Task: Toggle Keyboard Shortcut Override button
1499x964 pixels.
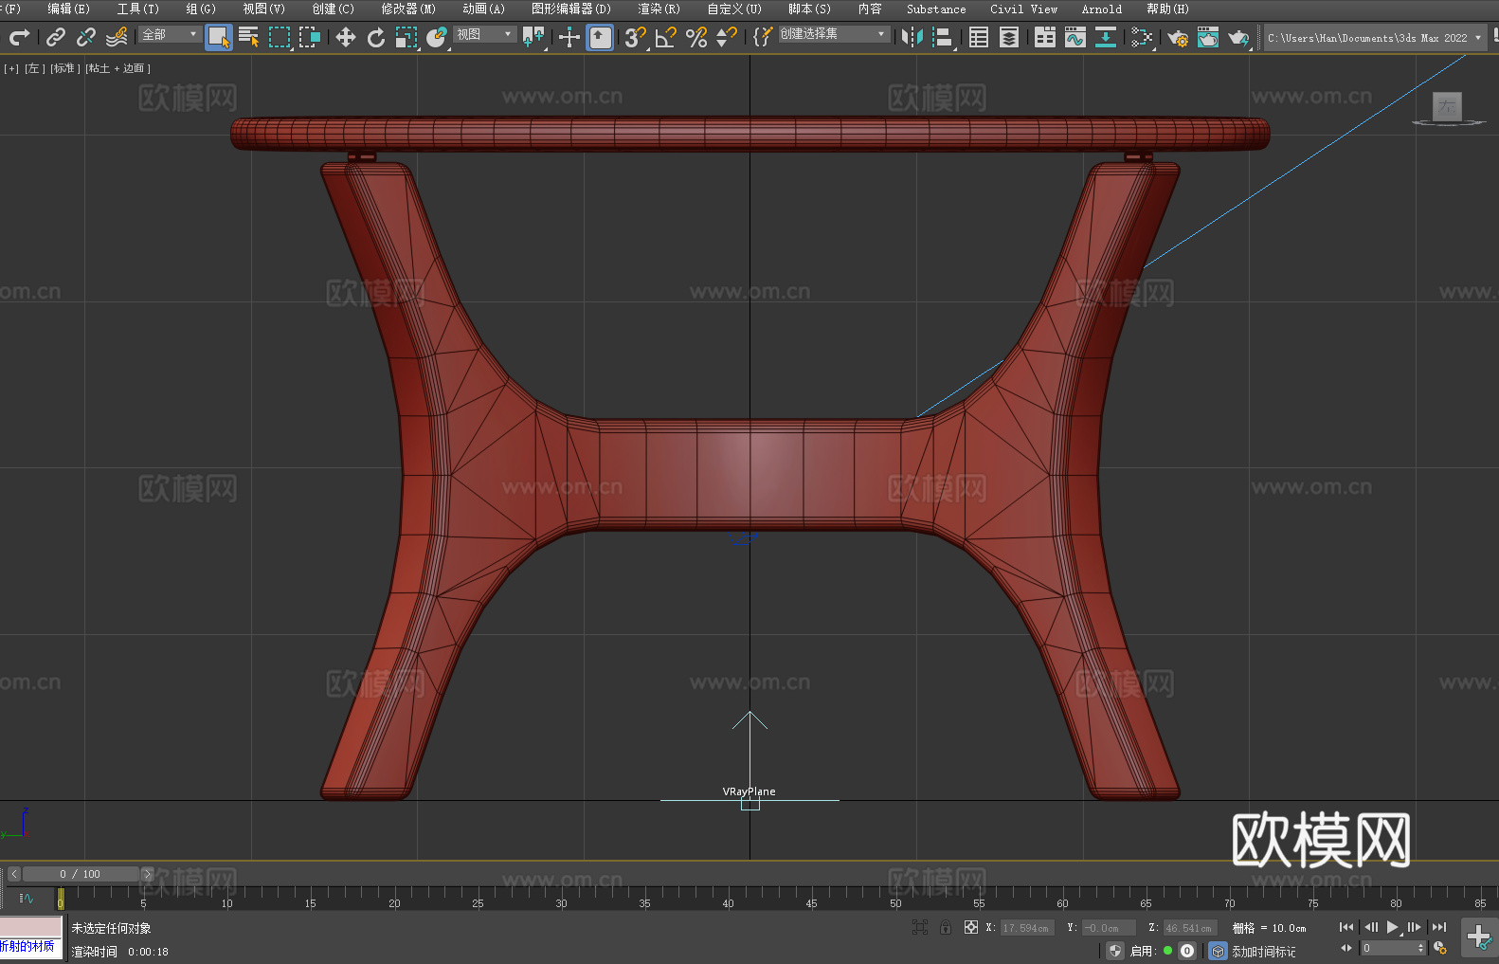Action: coord(601,37)
